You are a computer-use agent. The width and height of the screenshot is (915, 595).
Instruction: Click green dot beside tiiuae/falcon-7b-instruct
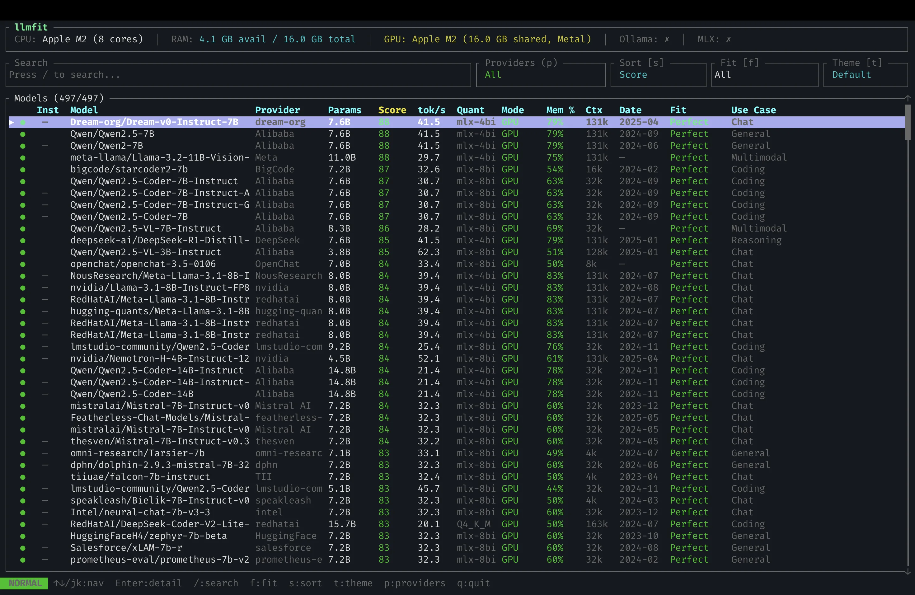point(23,477)
